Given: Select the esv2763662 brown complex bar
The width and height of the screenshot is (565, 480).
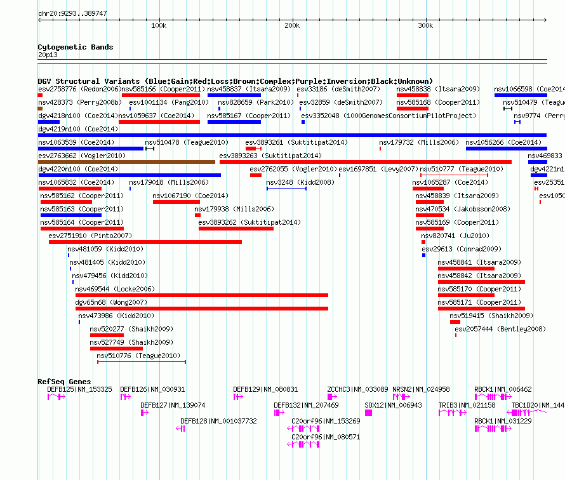Looking at the screenshot, I should pyautogui.click(x=126, y=162).
